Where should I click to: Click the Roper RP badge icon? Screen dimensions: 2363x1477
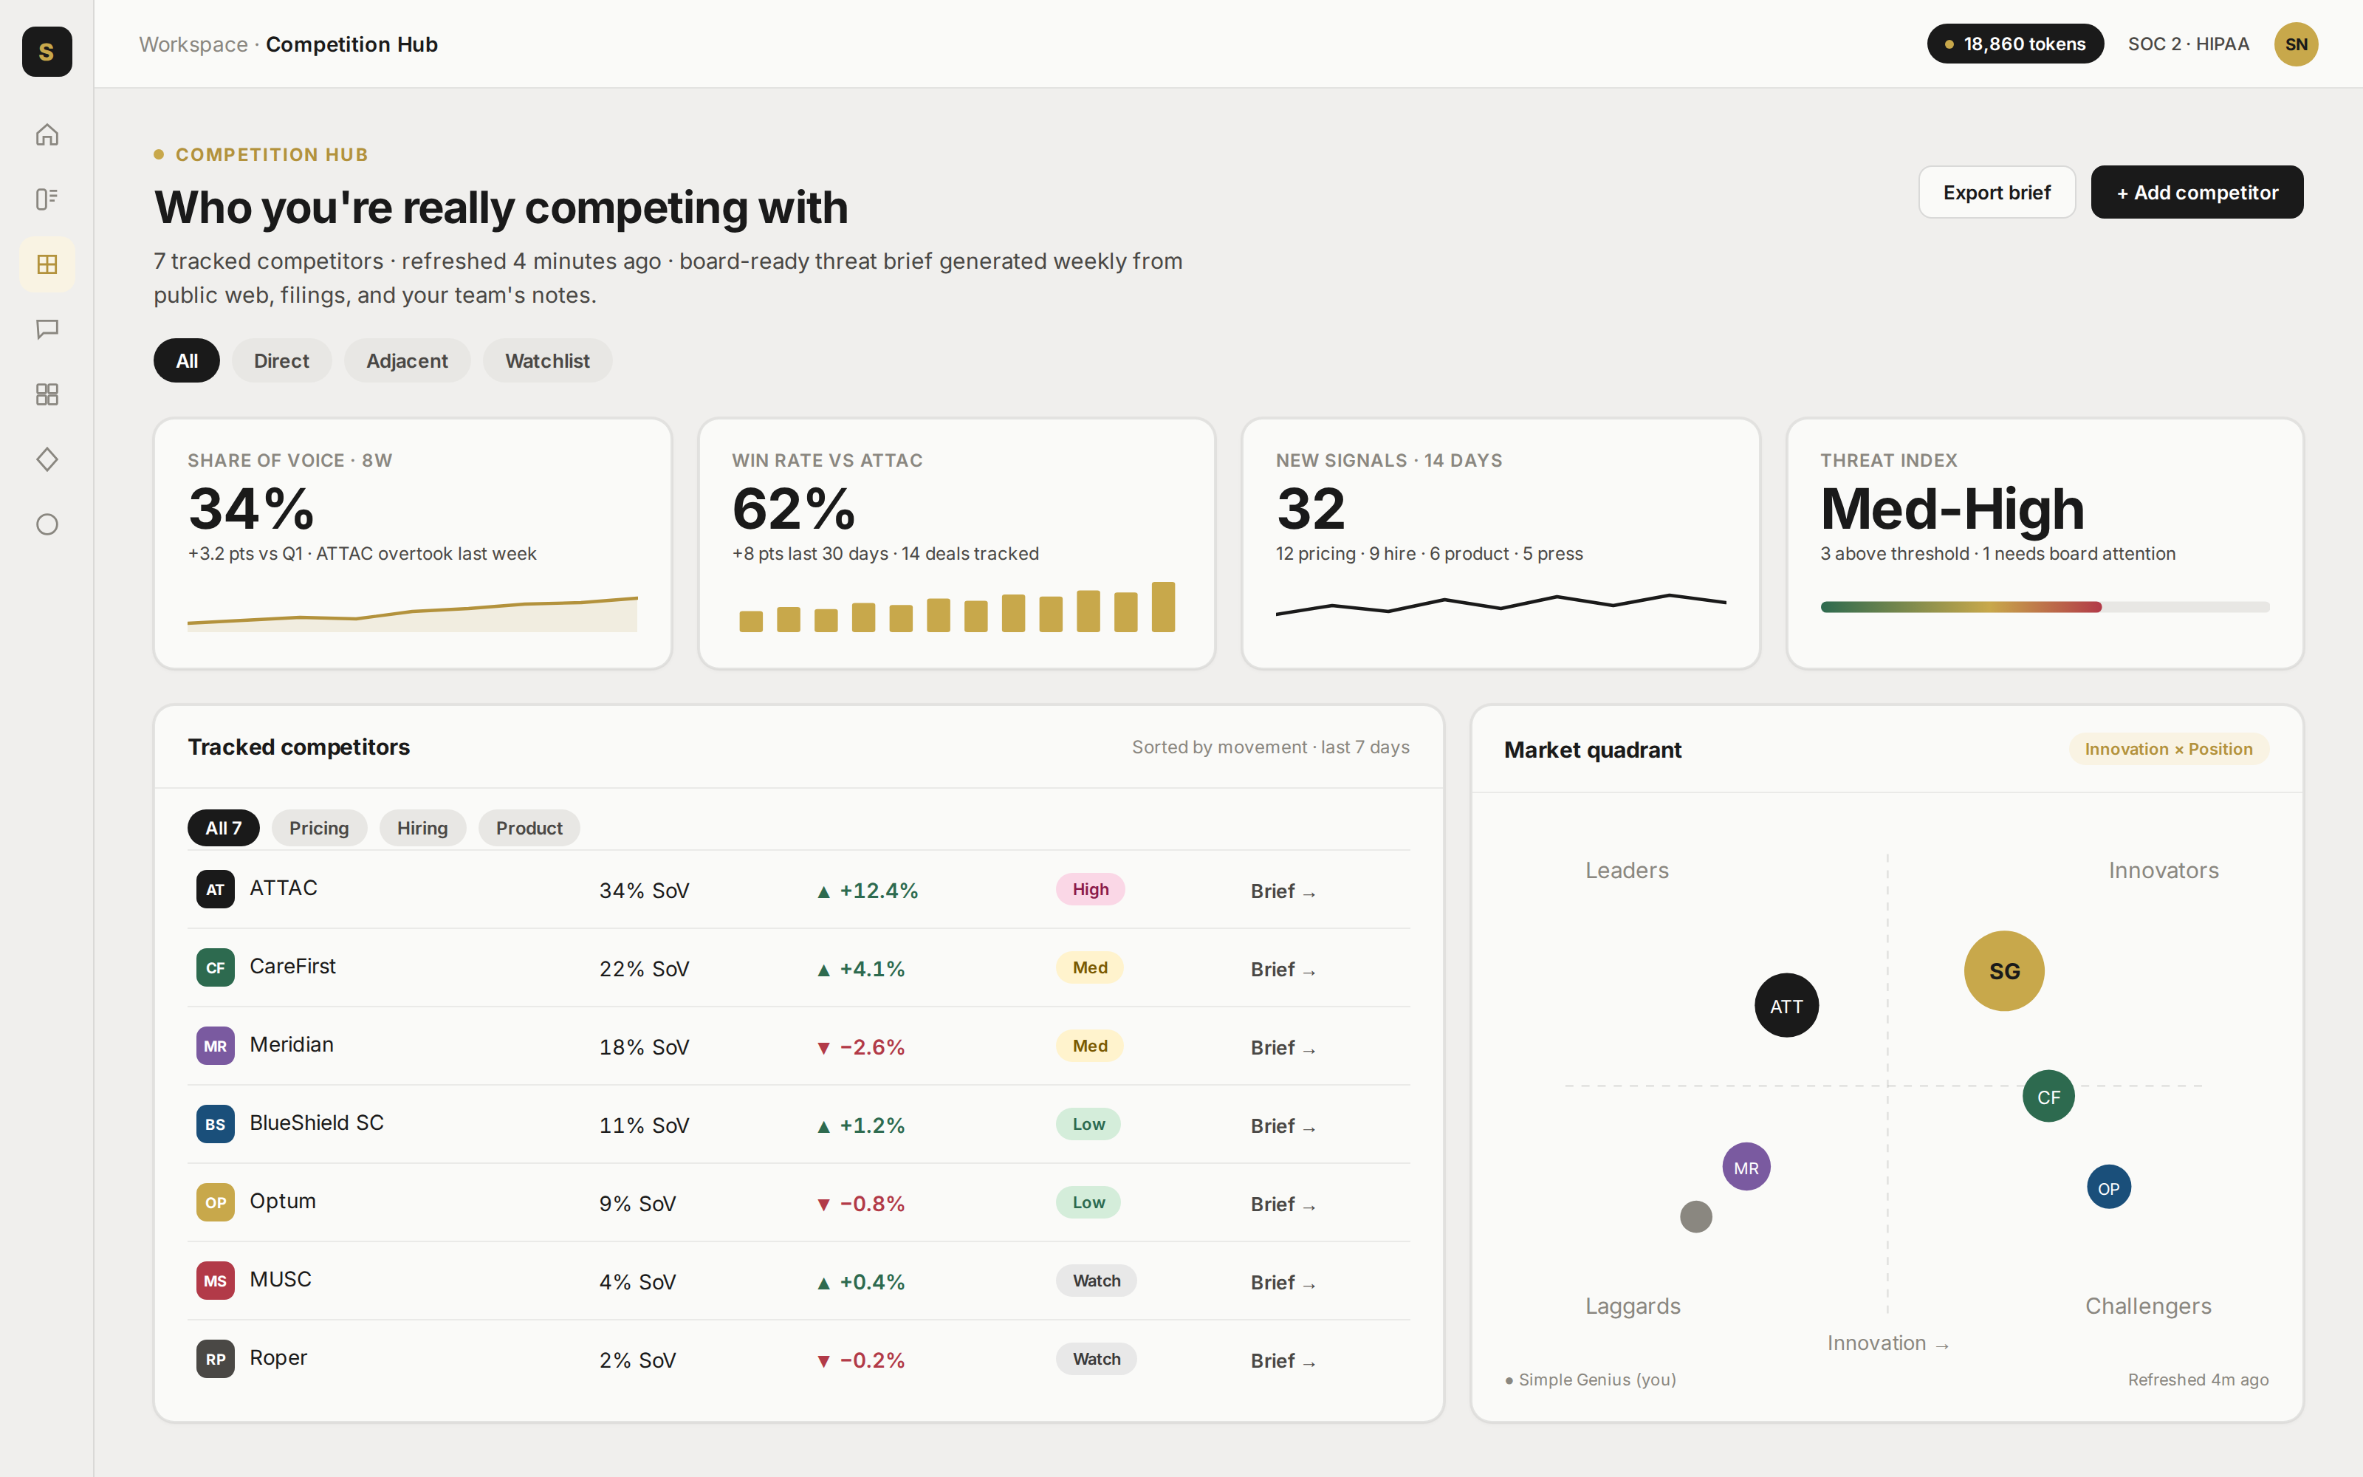pyautogui.click(x=215, y=1358)
